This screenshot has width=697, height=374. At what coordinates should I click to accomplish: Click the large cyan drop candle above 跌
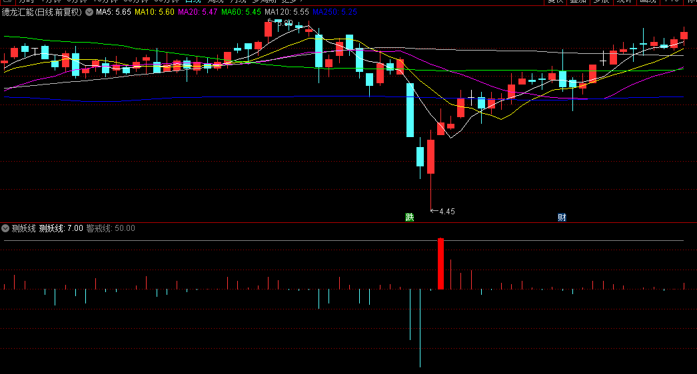point(410,110)
